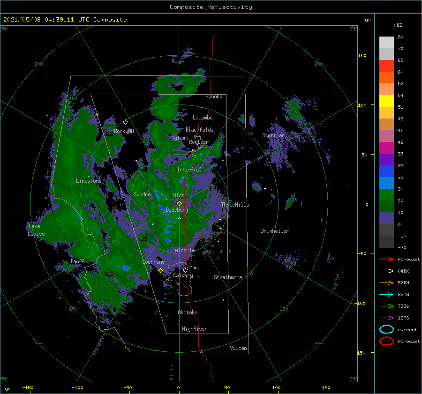Click the Banff label
This screenshot has width=422, height=394.
point(77,261)
